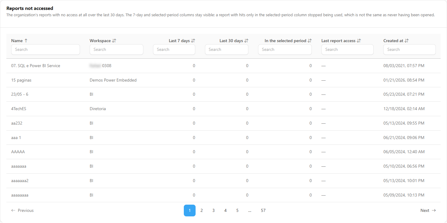Select page 1 in pagination
This screenshot has width=447, height=223.
pos(190,211)
